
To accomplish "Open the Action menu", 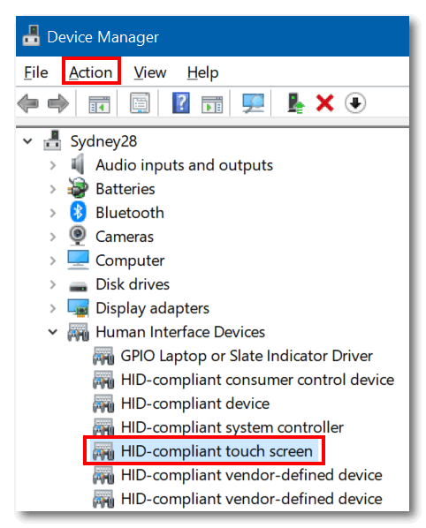I will (91, 72).
